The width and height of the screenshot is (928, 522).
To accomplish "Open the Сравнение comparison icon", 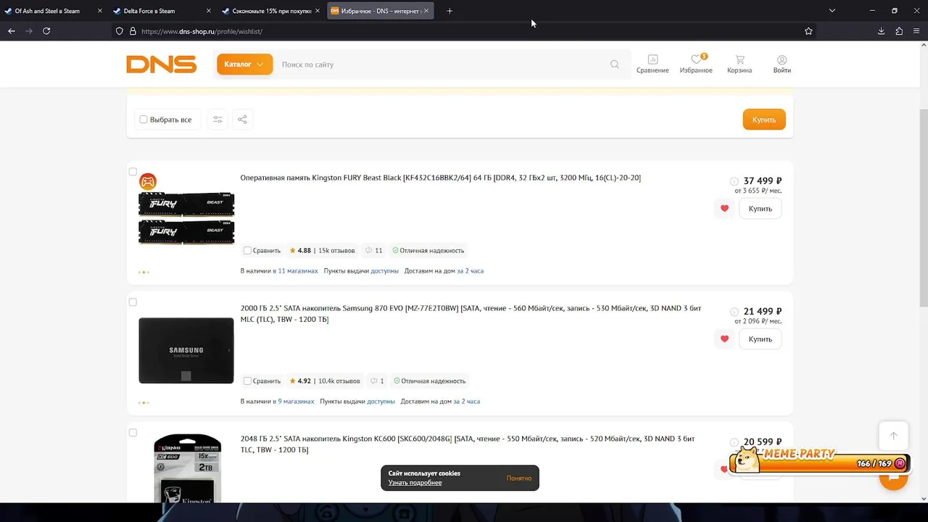I will coord(652,64).
